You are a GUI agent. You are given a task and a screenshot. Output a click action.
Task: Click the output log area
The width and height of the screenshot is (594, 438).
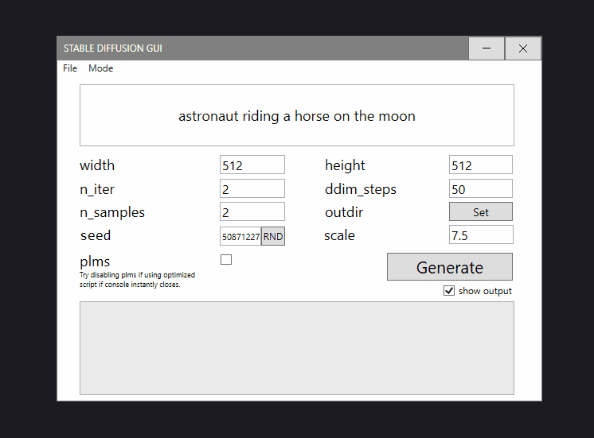click(297, 348)
